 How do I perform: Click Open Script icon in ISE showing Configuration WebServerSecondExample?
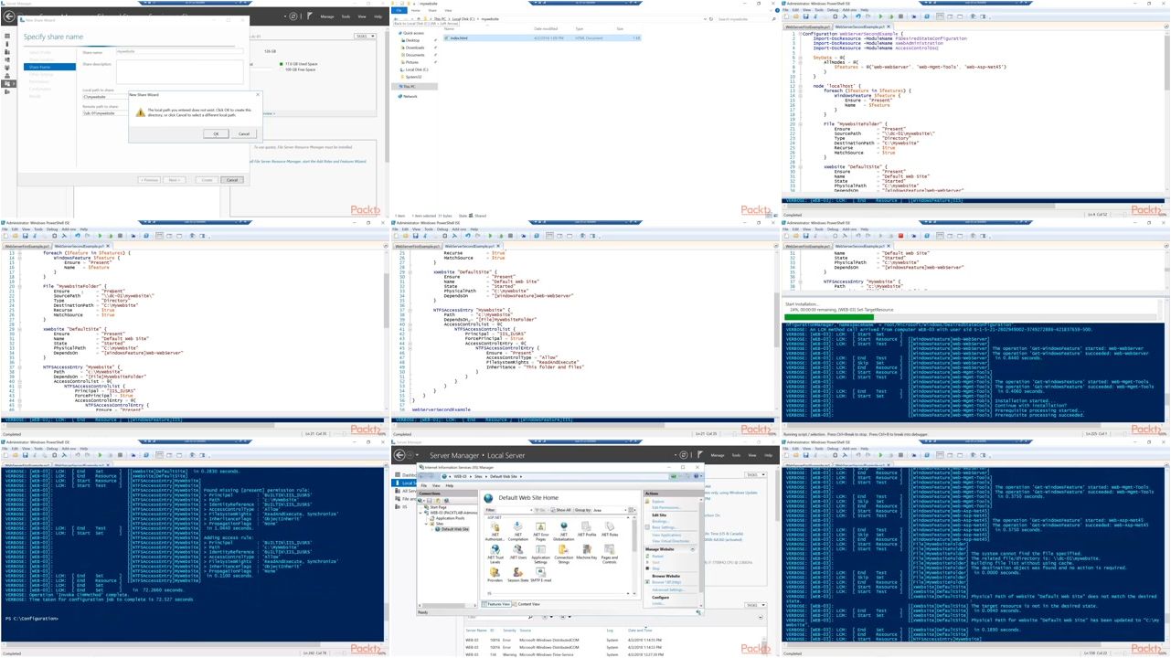[x=796, y=16]
